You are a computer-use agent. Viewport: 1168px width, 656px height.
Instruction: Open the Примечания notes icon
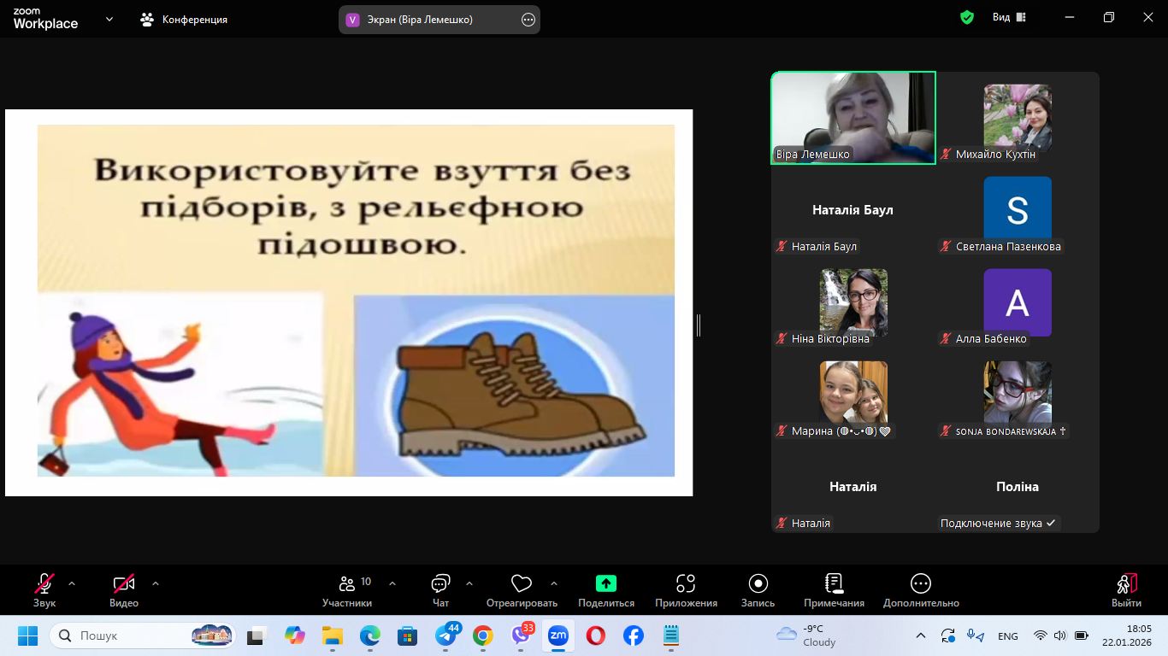834,583
